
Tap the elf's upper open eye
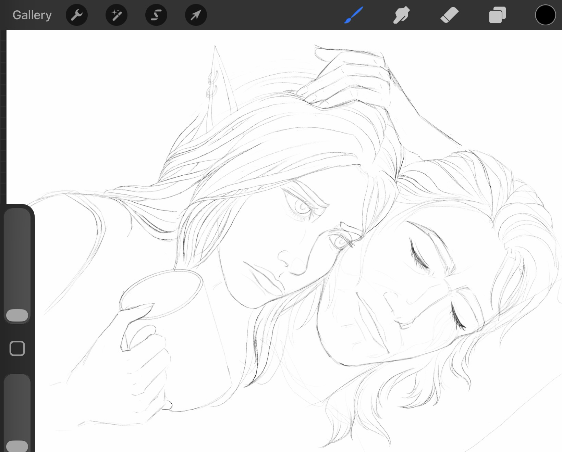(x=303, y=207)
